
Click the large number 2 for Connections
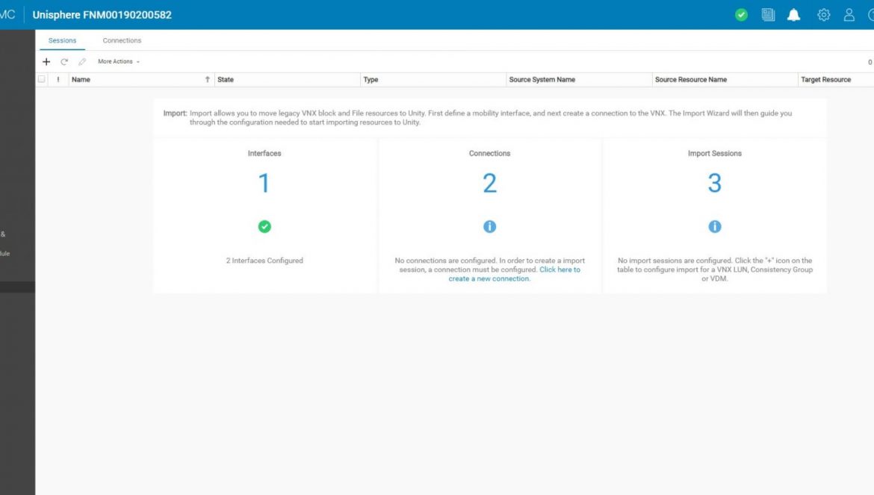point(489,183)
